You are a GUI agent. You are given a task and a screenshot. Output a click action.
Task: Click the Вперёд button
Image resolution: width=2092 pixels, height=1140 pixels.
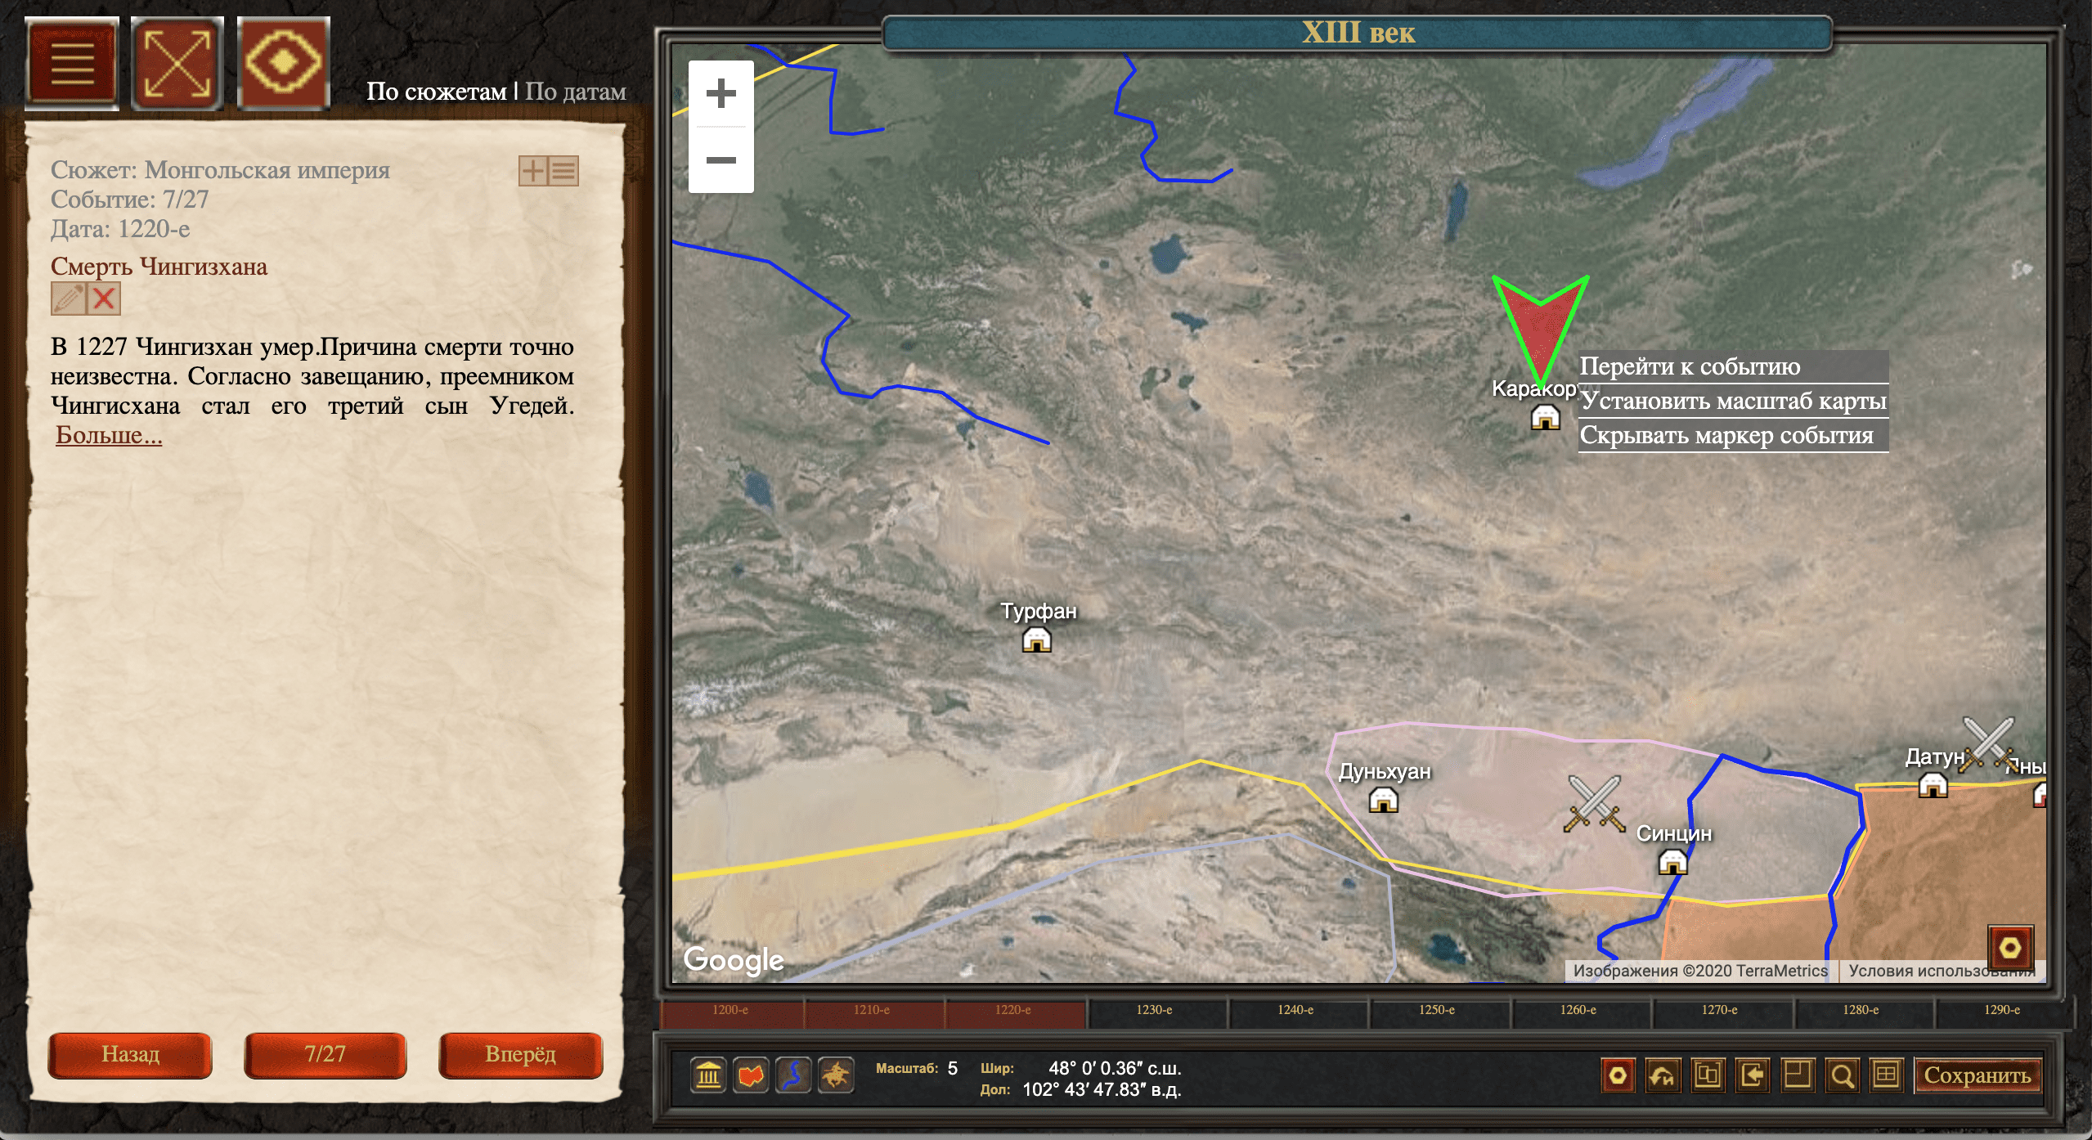pos(520,1055)
